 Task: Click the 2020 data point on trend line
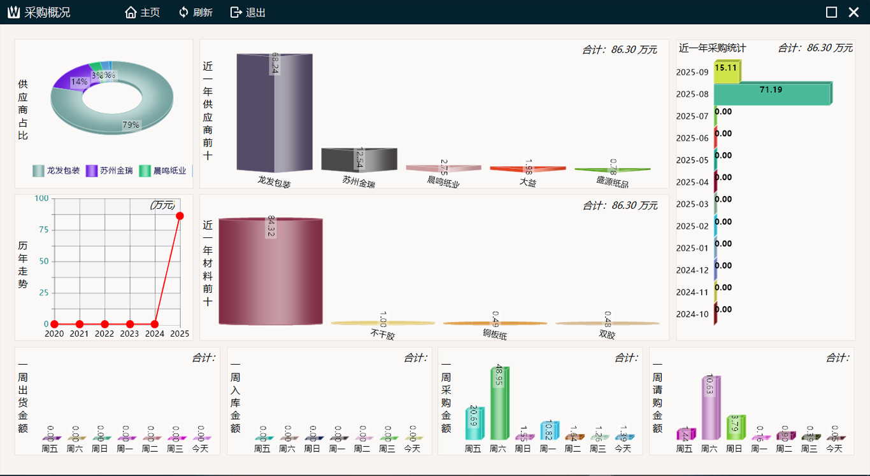pos(54,324)
